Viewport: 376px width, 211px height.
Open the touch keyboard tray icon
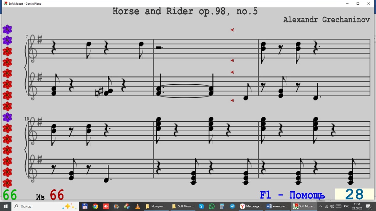[338, 206]
